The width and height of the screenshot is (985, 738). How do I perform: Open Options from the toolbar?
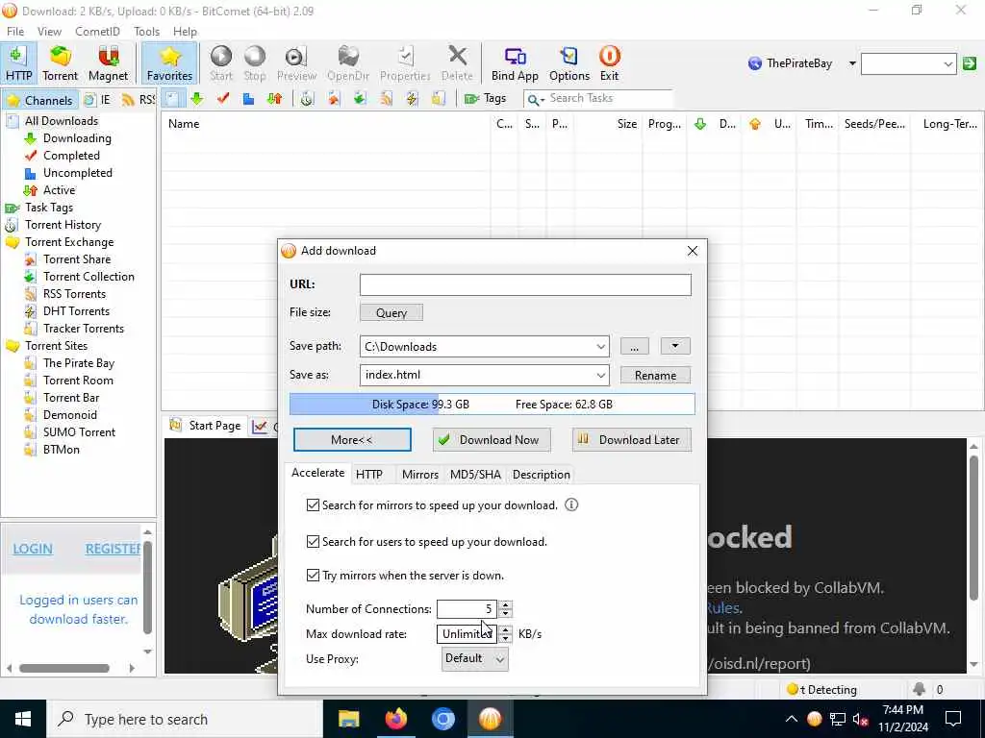click(569, 62)
